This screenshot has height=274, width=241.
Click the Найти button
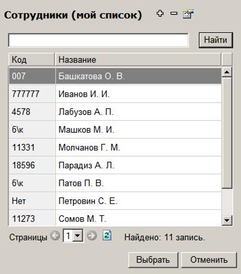click(x=215, y=40)
